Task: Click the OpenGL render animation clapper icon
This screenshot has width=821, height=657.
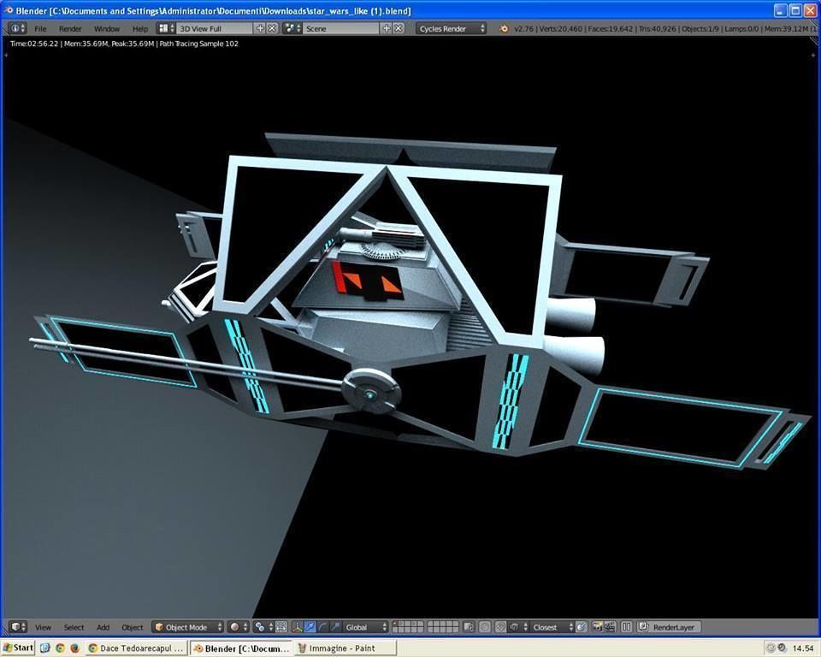Action: click(610, 626)
